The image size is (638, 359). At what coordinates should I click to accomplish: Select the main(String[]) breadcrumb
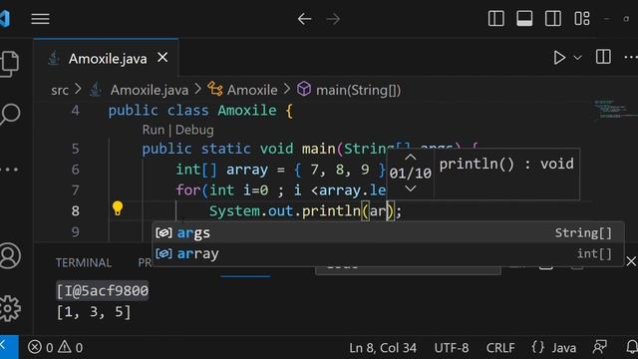[359, 90]
